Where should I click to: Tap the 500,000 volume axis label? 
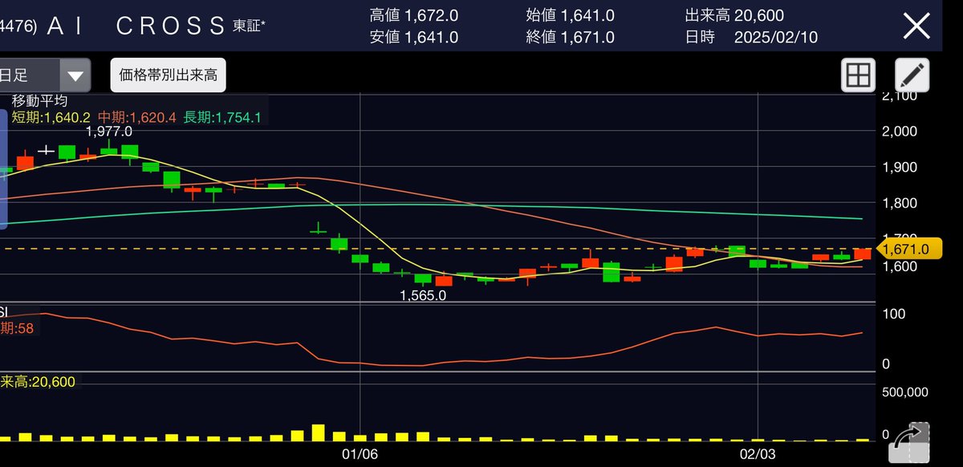pos(904,392)
